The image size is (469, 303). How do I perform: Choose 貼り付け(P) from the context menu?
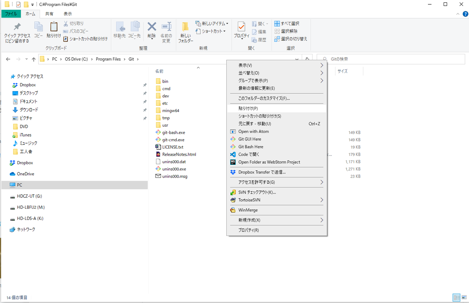pos(277,108)
